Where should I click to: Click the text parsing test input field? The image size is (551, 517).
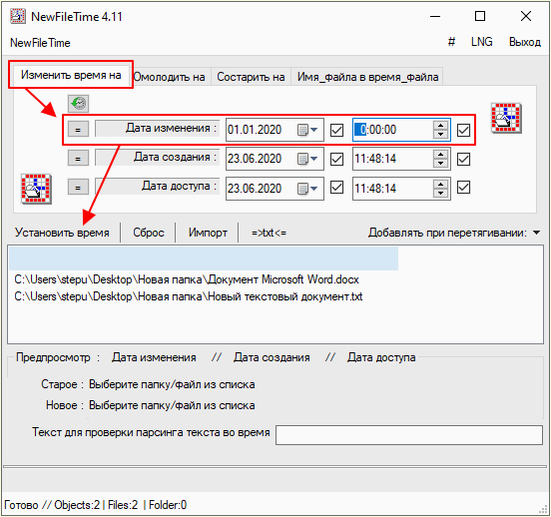click(409, 435)
